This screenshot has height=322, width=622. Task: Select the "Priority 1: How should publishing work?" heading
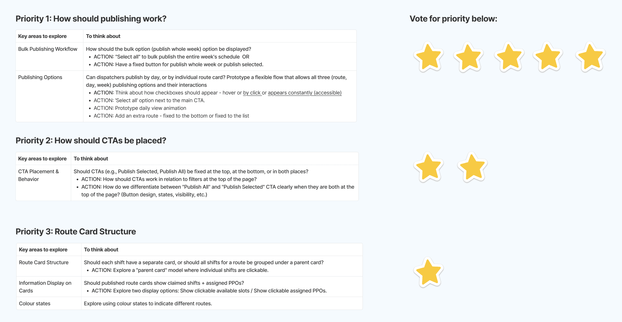pos(91,19)
